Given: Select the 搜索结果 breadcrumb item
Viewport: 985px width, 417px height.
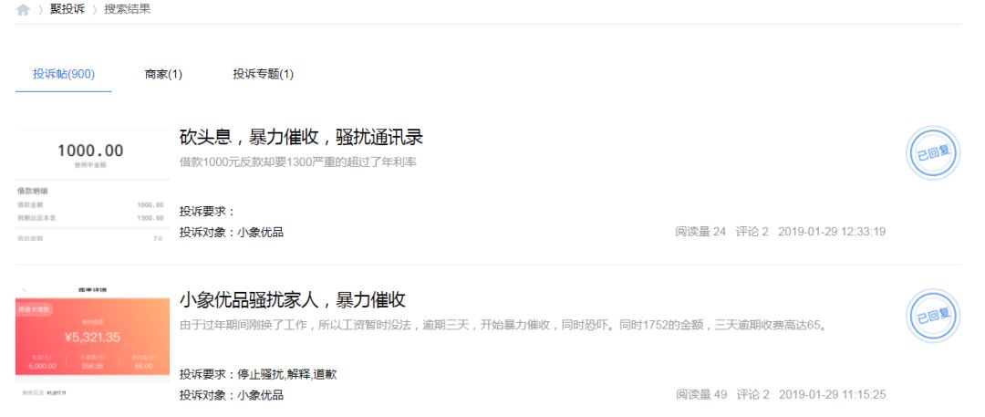Looking at the screenshot, I should (x=128, y=9).
